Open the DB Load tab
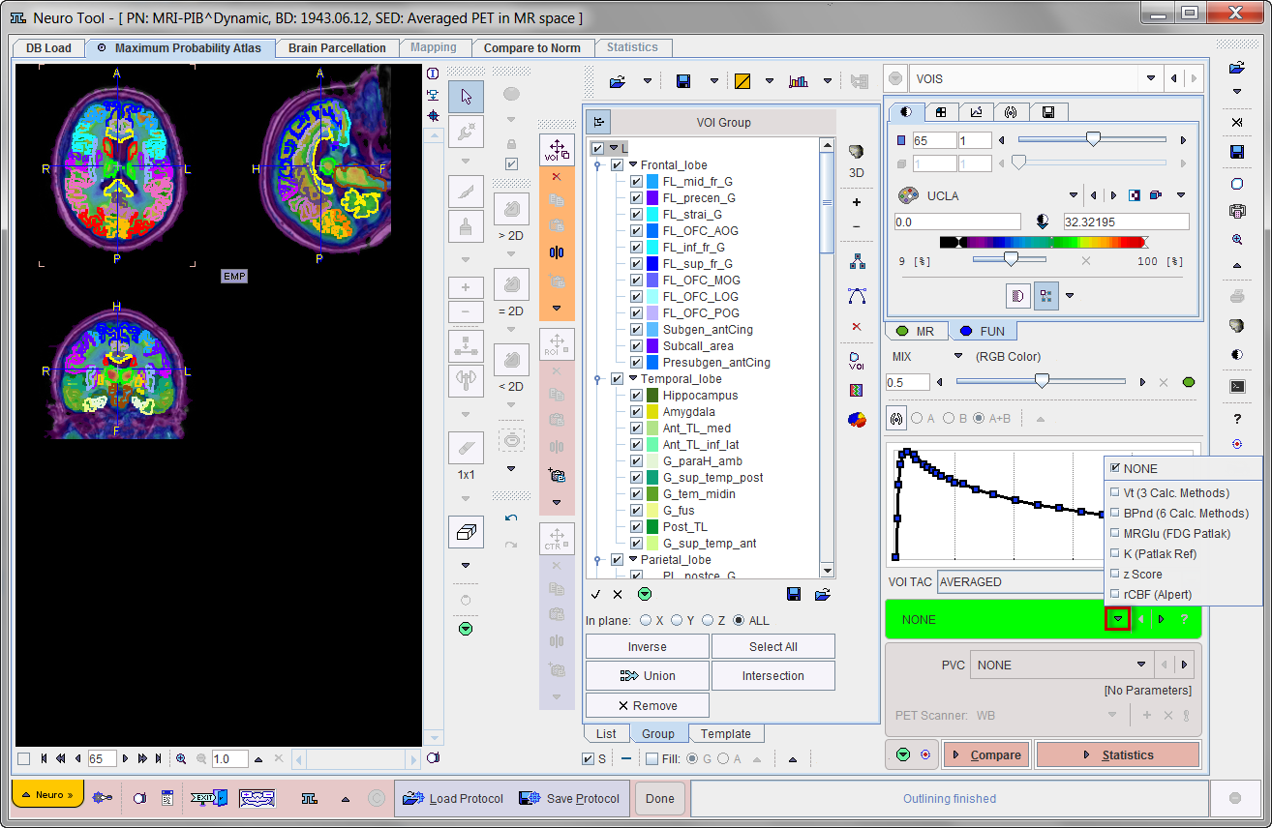The image size is (1272, 828). [x=48, y=47]
